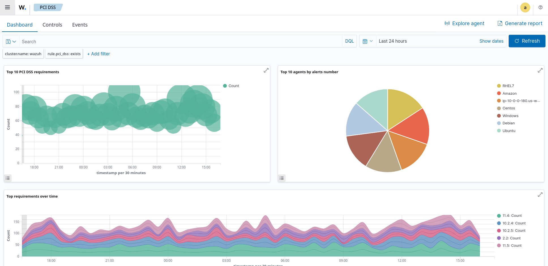Expand the Top requirements over time panel
Image resolution: width=548 pixels, height=266 pixels.
540,195
